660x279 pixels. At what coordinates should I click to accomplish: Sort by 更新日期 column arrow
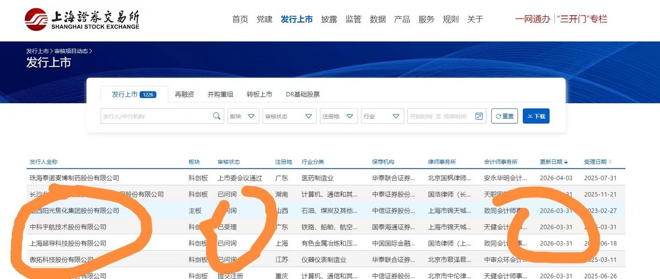click(566, 162)
